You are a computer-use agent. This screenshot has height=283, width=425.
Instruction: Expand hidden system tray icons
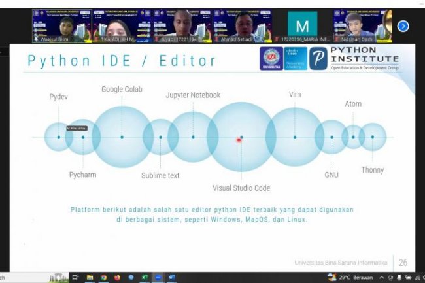tap(381, 278)
